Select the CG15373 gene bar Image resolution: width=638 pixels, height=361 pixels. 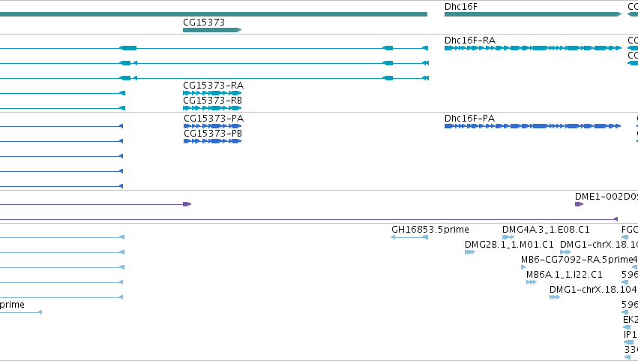212,30
